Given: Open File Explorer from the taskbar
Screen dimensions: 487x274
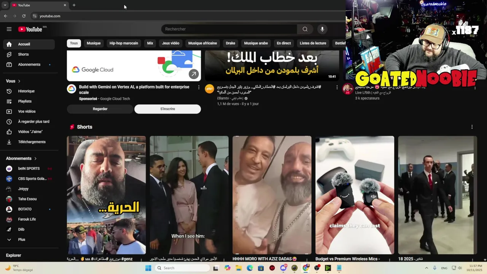Looking at the screenshot, I should (x=239, y=268).
